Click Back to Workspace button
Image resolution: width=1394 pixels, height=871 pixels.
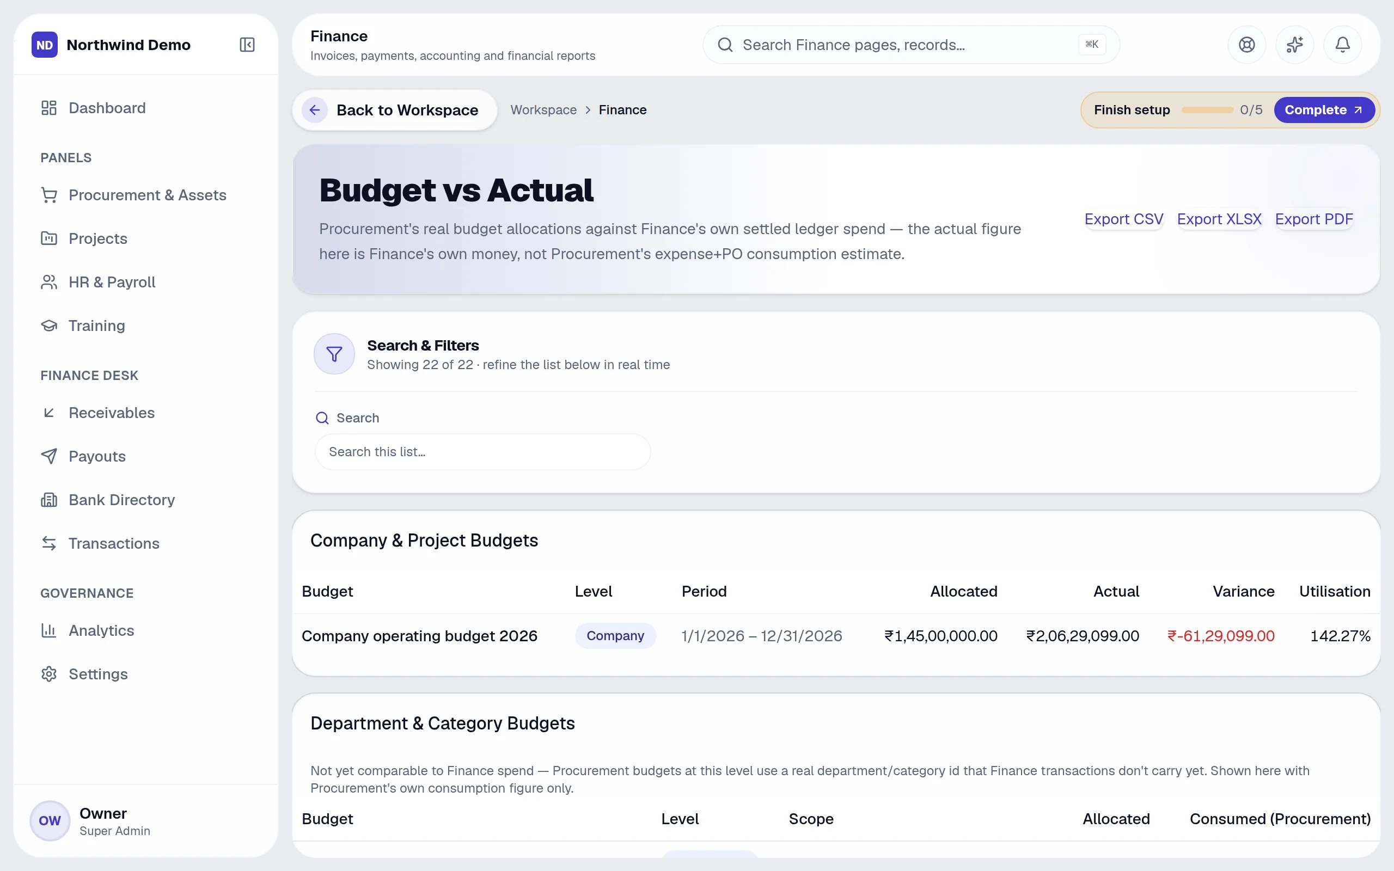pyautogui.click(x=395, y=109)
